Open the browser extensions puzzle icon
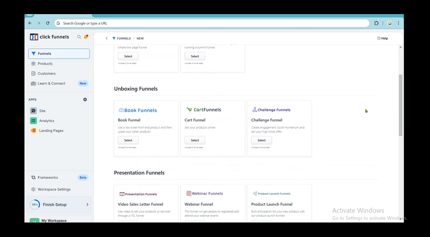The height and width of the screenshot is (237, 430). coord(377,23)
